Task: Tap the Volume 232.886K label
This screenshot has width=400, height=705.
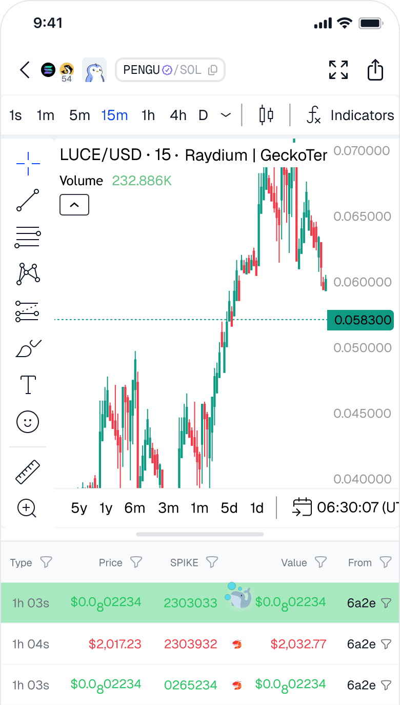Action: [x=115, y=181]
